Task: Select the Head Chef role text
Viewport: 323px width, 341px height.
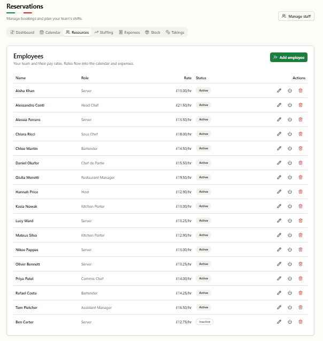Action: point(90,105)
